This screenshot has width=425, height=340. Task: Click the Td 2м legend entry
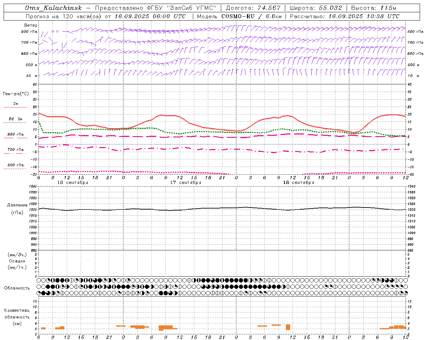[15, 119]
